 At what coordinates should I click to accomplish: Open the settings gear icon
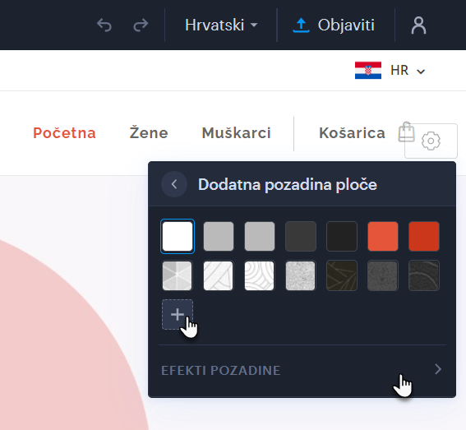click(431, 141)
